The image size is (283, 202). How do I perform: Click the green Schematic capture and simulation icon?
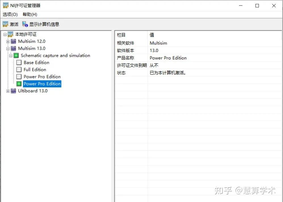[16, 55]
